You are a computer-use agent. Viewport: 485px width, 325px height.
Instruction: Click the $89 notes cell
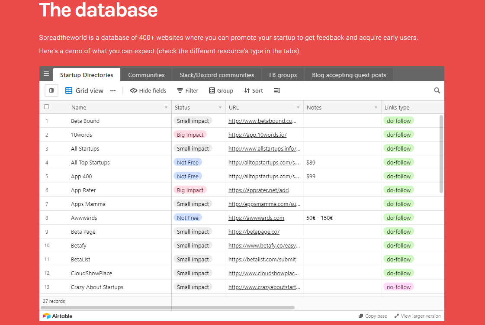tap(342, 163)
